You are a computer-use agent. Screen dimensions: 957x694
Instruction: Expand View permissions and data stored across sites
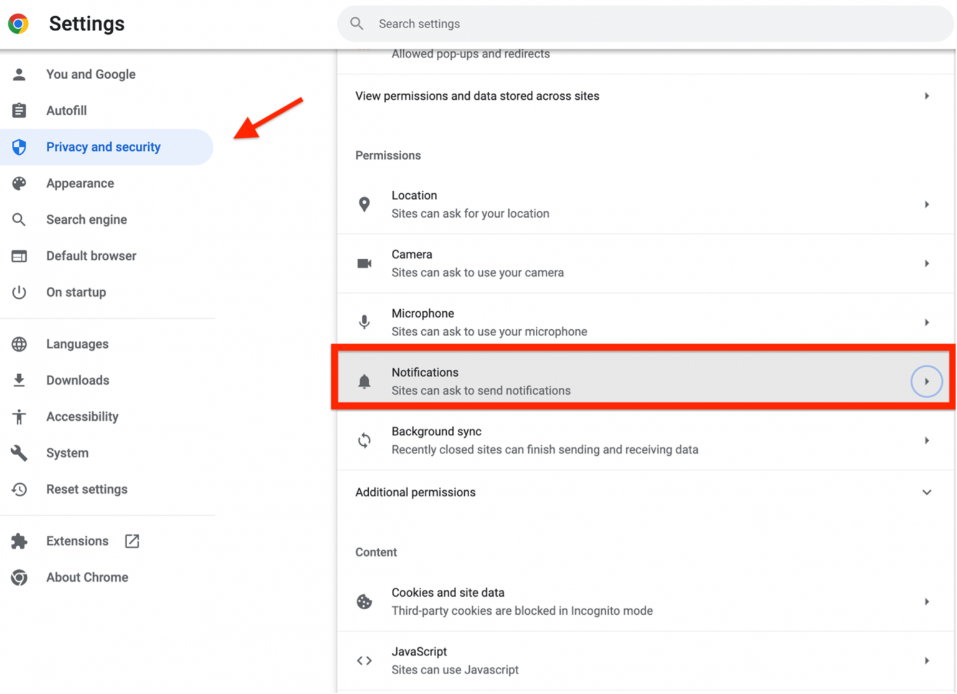[x=926, y=96]
